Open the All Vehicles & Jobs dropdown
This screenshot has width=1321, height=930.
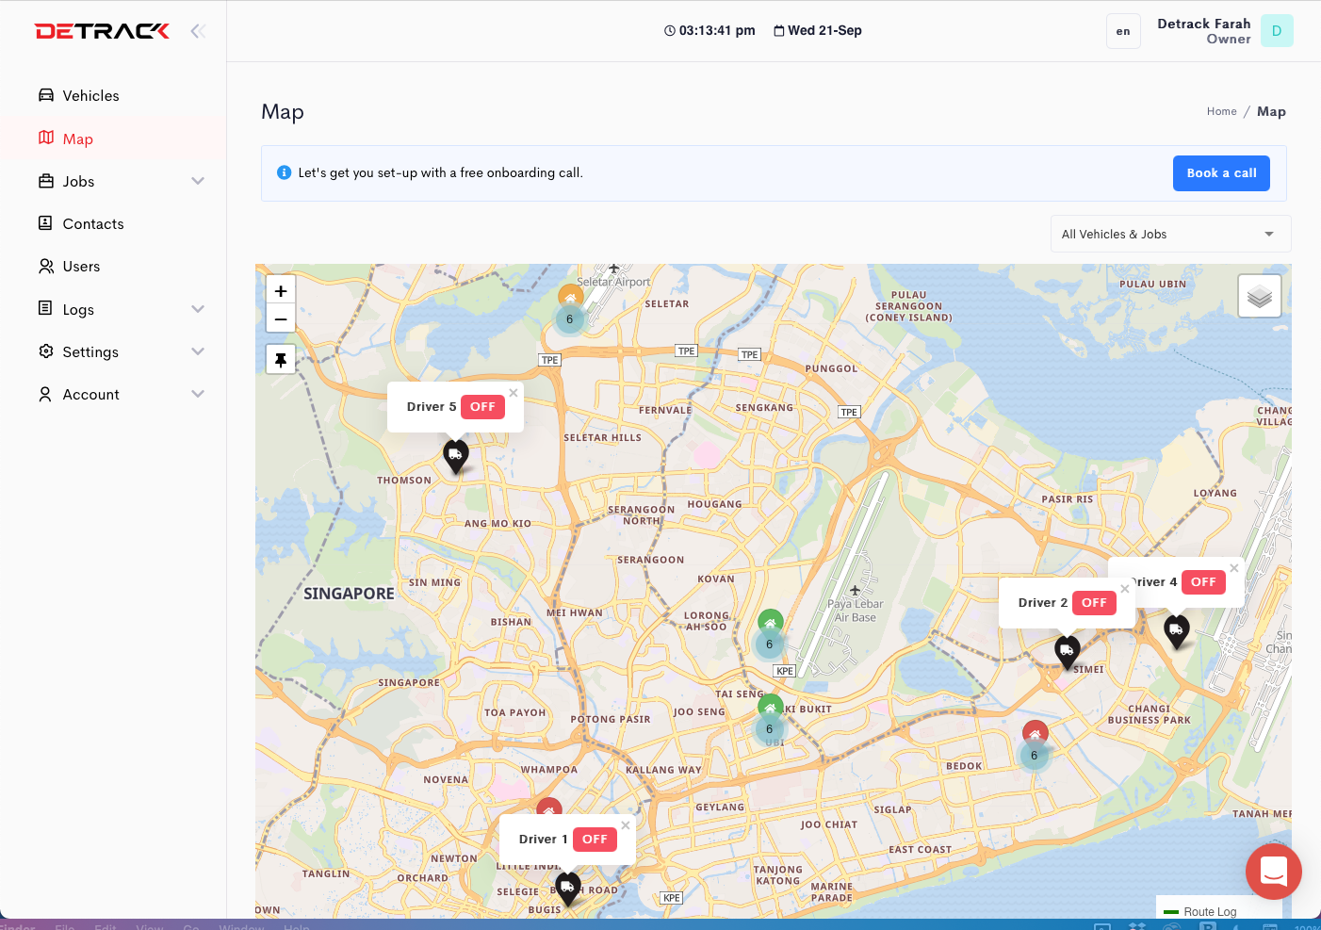click(1170, 234)
